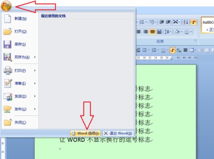Click bullet list icon in lower toolbar
This screenshot has width=214, height=159.
(145, 50)
